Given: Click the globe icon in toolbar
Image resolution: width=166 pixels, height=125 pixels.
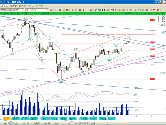Looking at the screenshot, I should [100, 10].
